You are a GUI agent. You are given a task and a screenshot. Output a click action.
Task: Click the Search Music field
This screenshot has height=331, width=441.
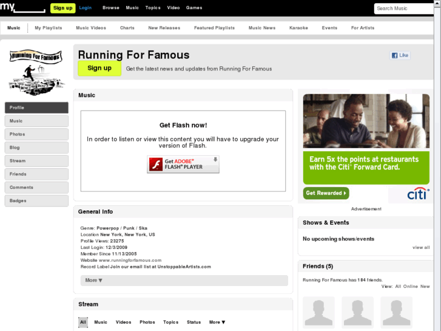(x=403, y=9)
